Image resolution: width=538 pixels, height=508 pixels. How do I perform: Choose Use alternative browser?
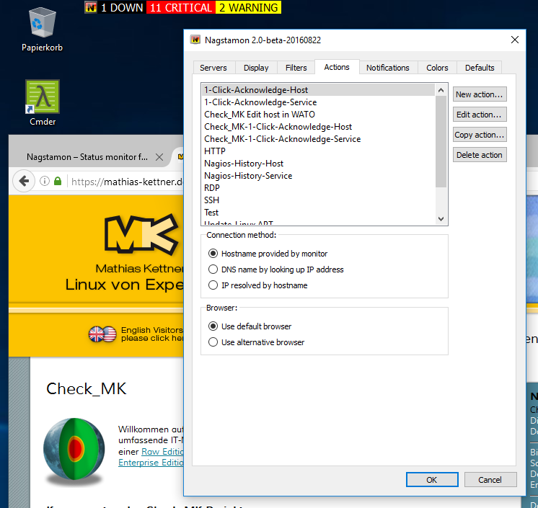point(256,342)
